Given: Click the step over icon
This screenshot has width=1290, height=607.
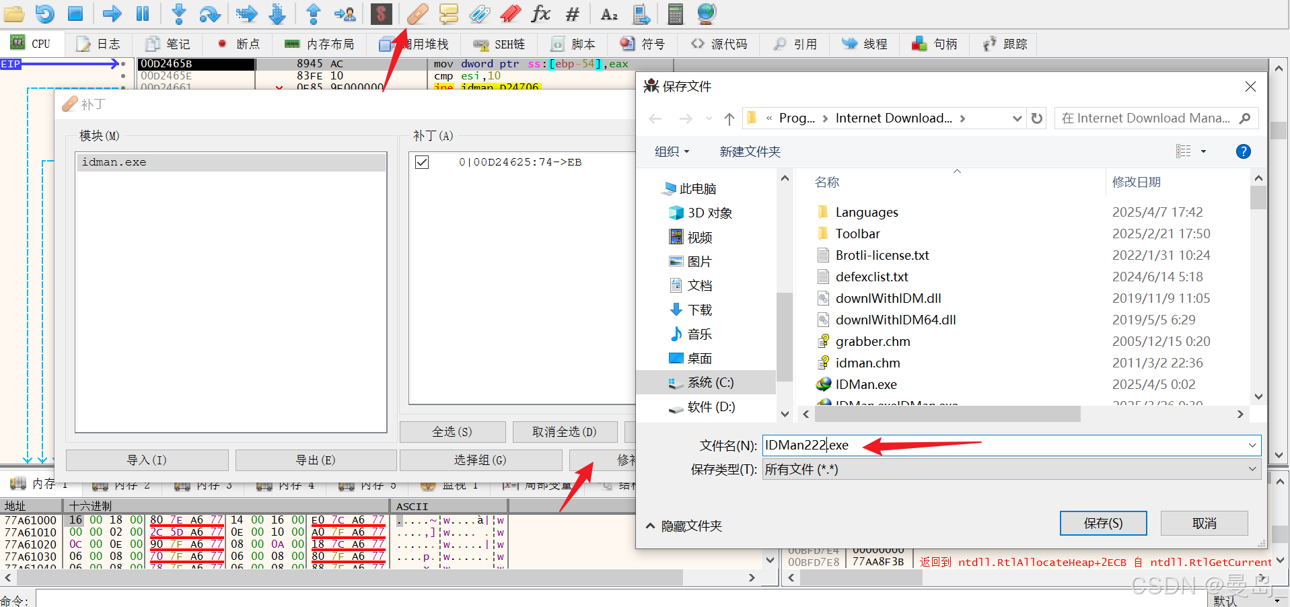Looking at the screenshot, I should (x=210, y=13).
